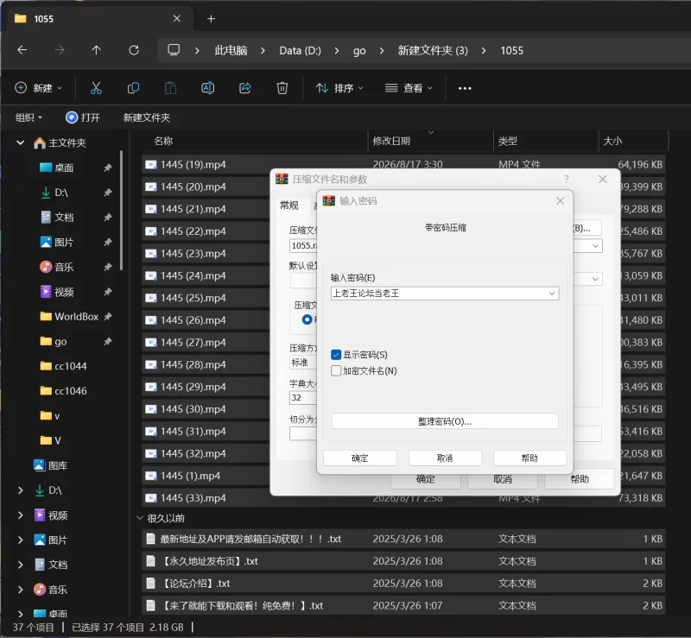691x638 pixels.
Task: Click 新建文件夹 in command bar
Action: 146,117
